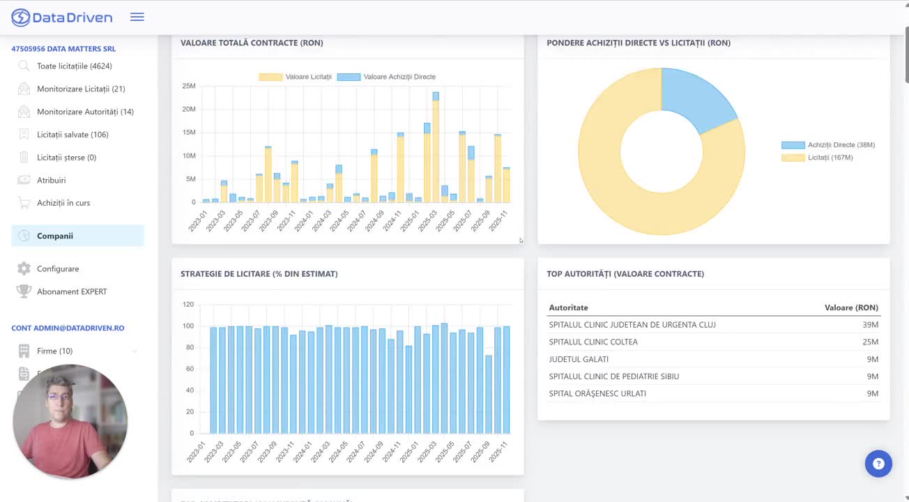
Task: Click the trash icon for Licitații șterse
Action: (x=24, y=158)
